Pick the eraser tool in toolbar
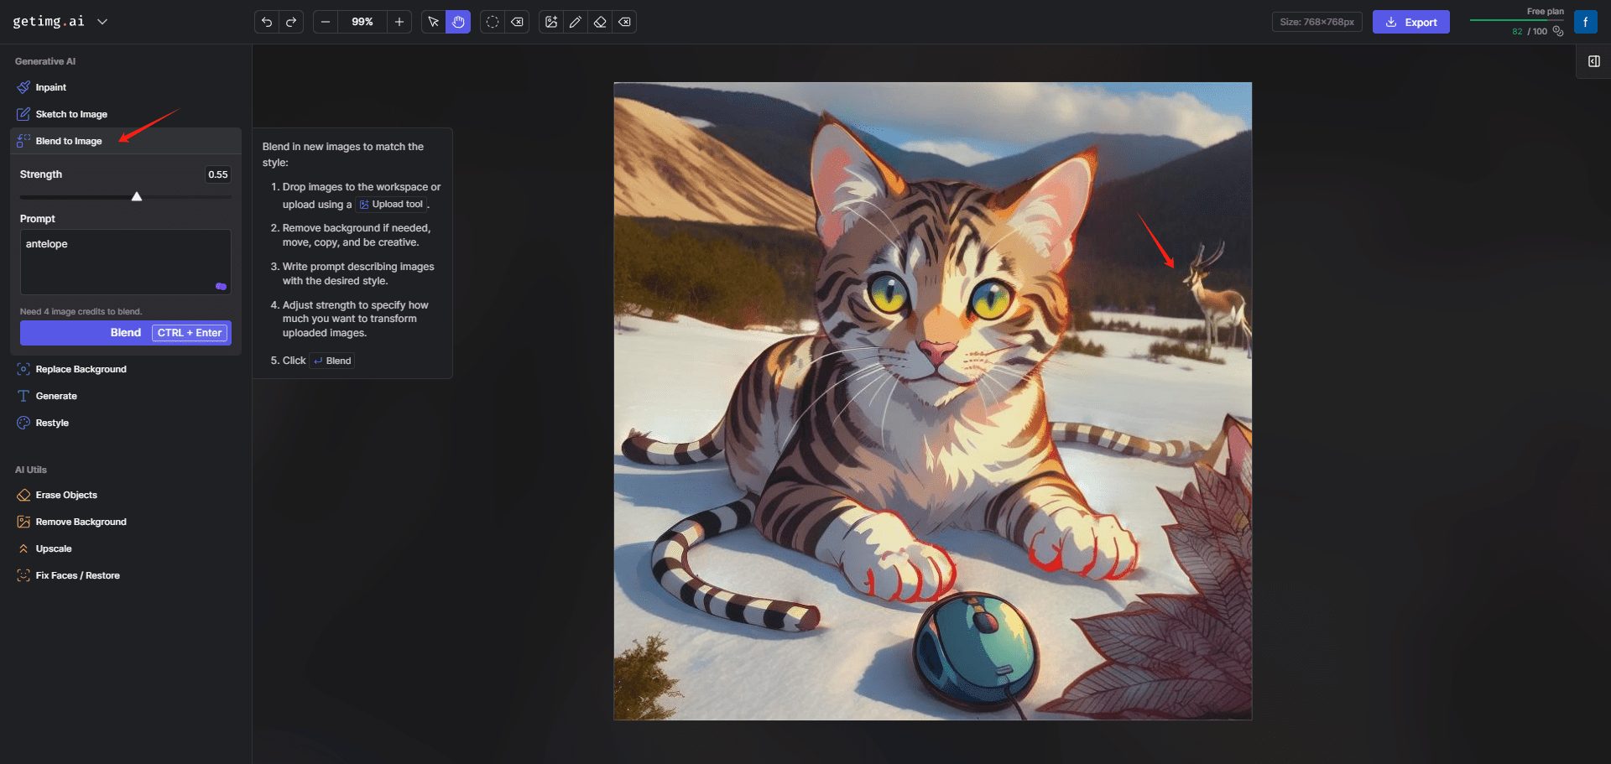Screen dimensions: 1611x764 (x=600, y=22)
